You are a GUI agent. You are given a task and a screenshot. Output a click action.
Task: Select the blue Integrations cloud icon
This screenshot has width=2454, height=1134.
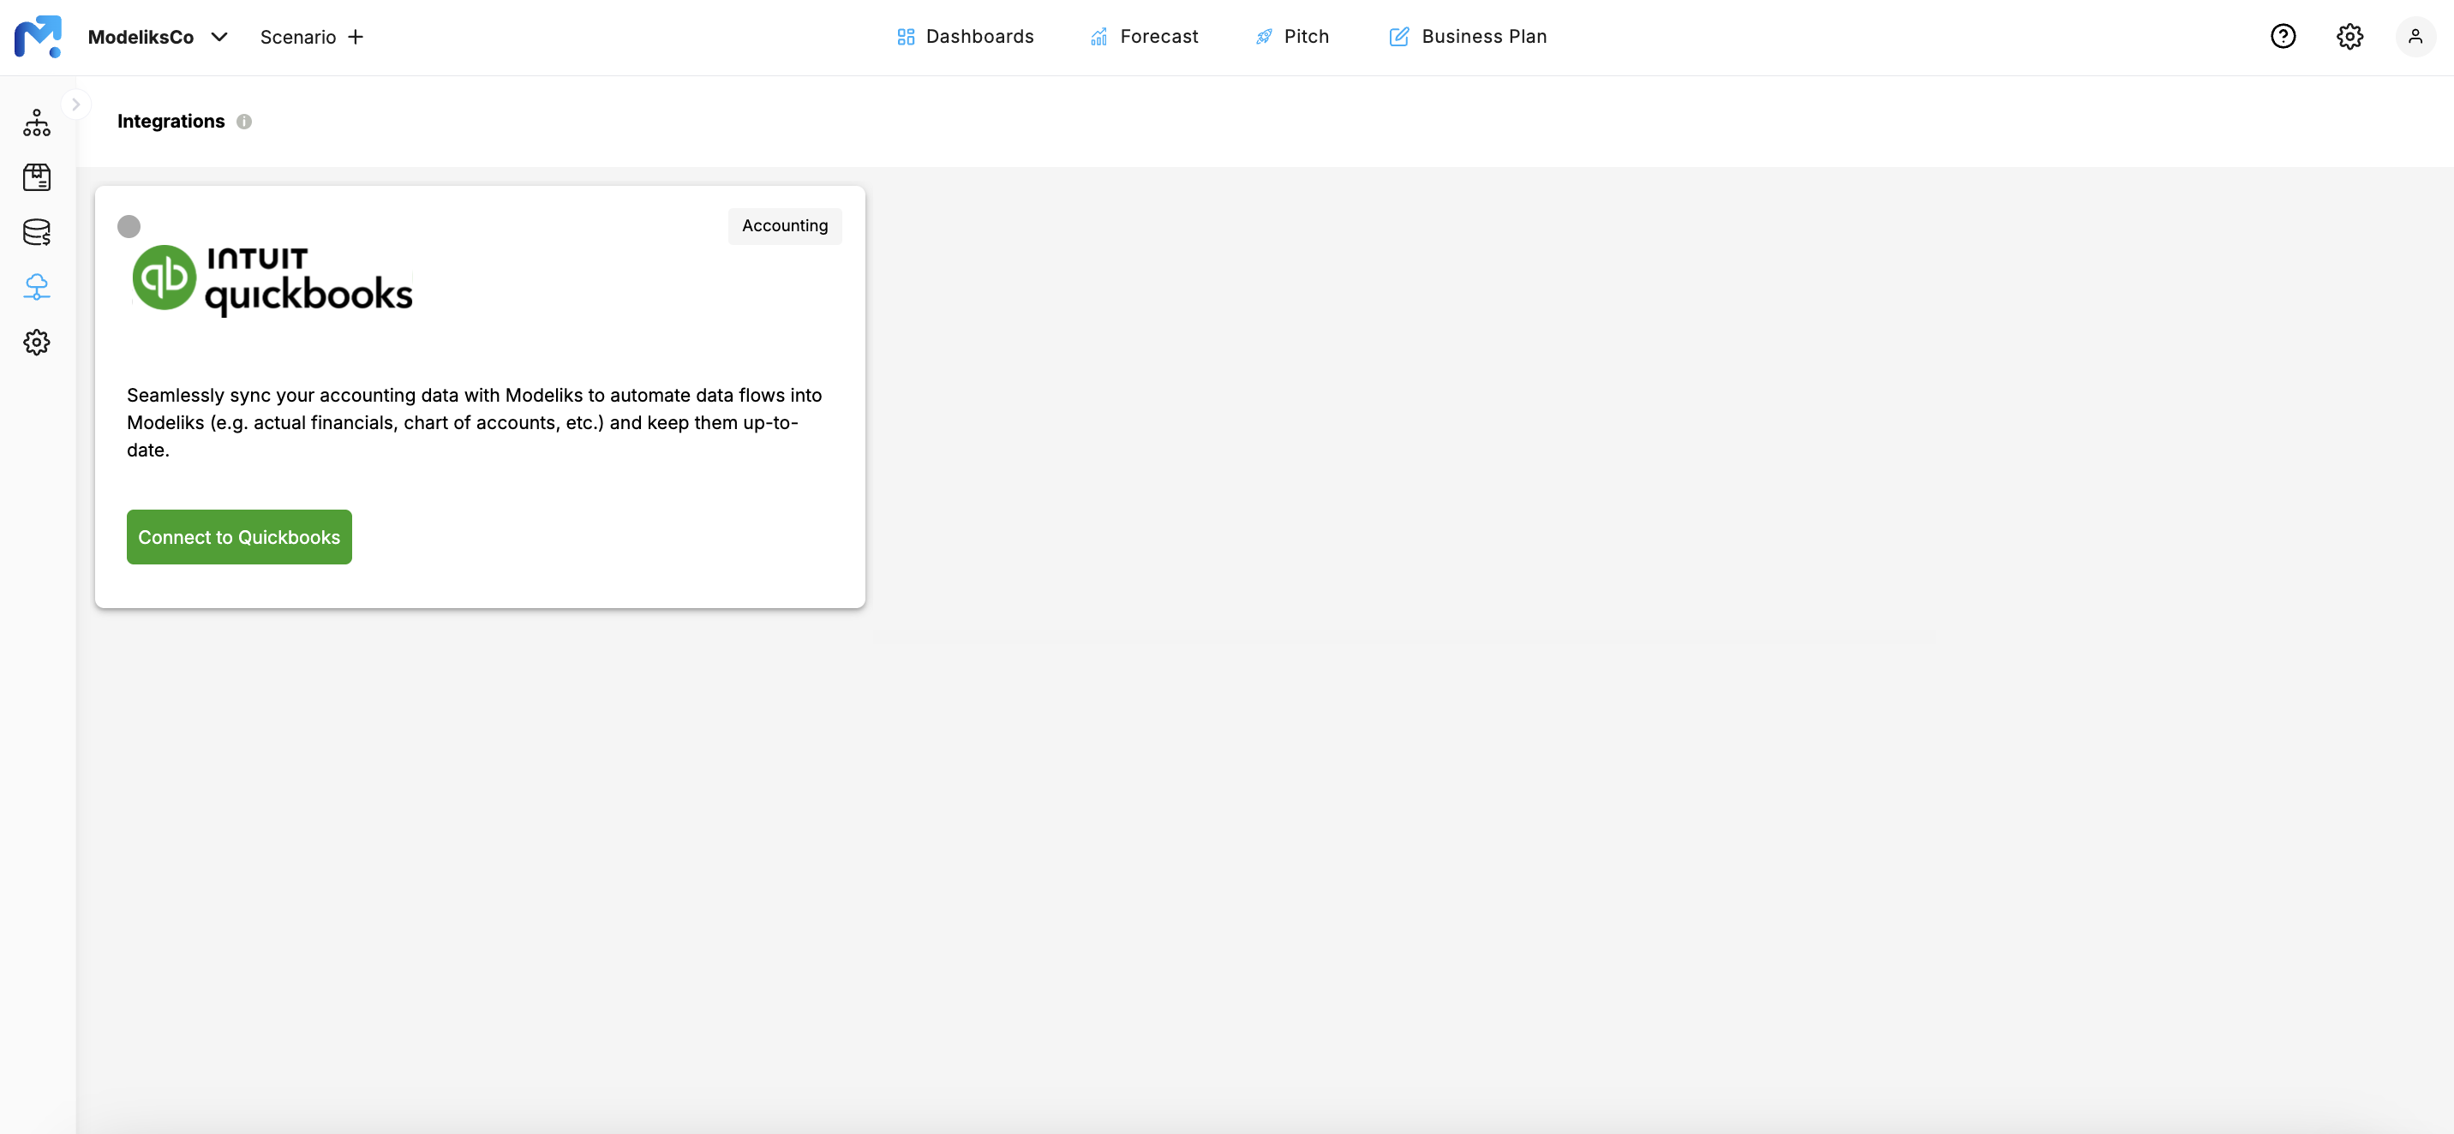tap(36, 287)
